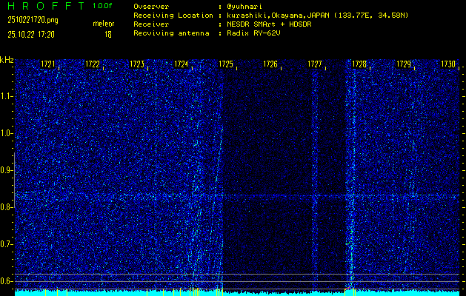Click the observer name @yuhmari
The height and width of the screenshot is (296, 466).
click(244, 7)
